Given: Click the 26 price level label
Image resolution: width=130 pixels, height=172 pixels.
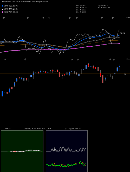Looking at the screenshot, I should coord(125,74).
